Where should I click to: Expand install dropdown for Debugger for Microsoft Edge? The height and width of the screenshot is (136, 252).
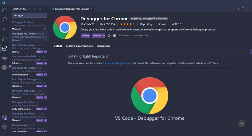coord(45,120)
